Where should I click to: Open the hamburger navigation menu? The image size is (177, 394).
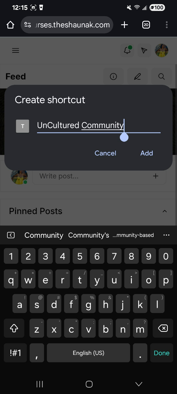click(x=16, y=50)
